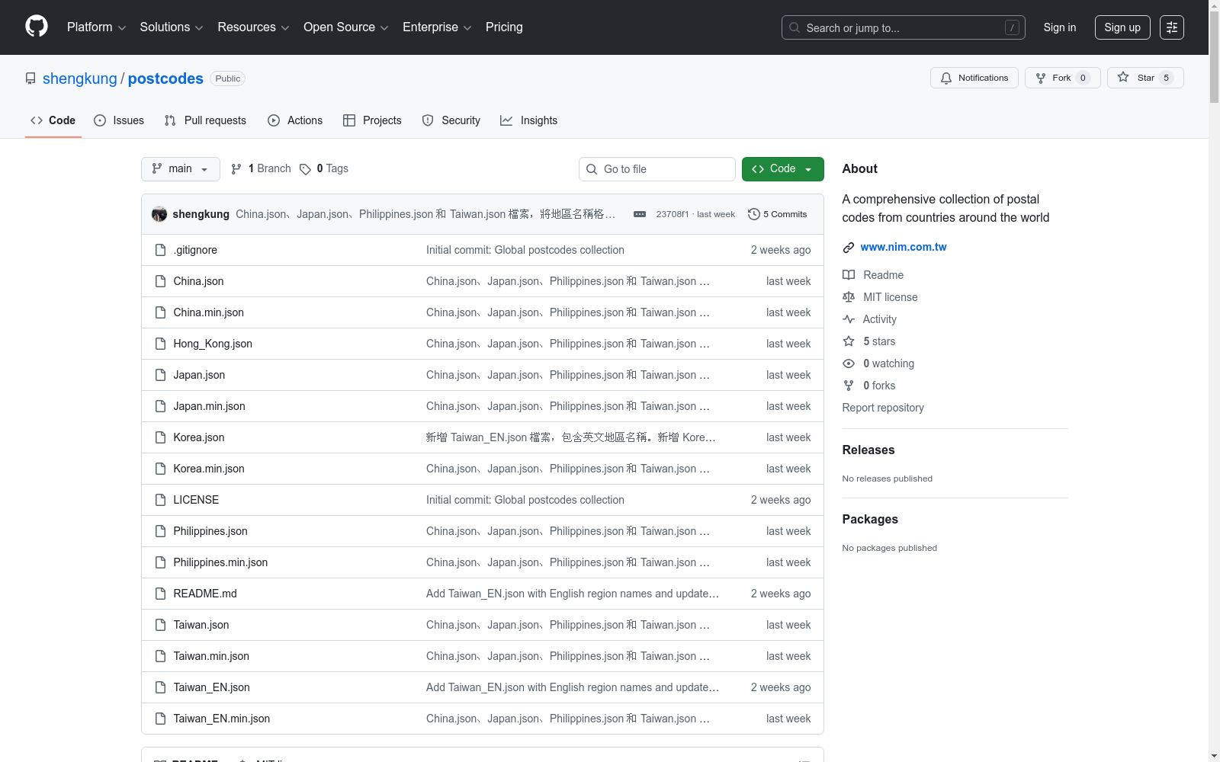
Task: Click the Sign up button
Action: click(x=1122, y=27)
